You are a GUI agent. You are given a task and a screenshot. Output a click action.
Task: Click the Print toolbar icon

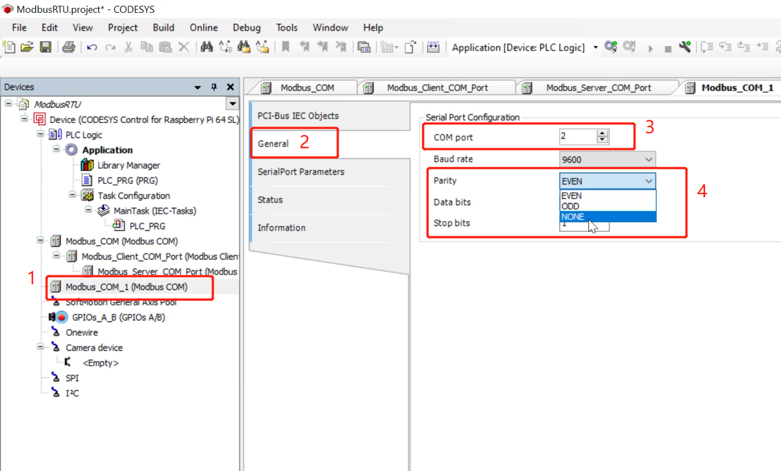click(x=69, y=48)
